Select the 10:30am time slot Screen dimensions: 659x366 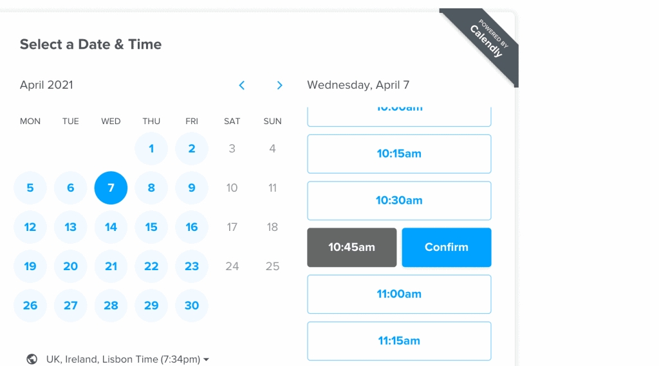click(399, 201)
